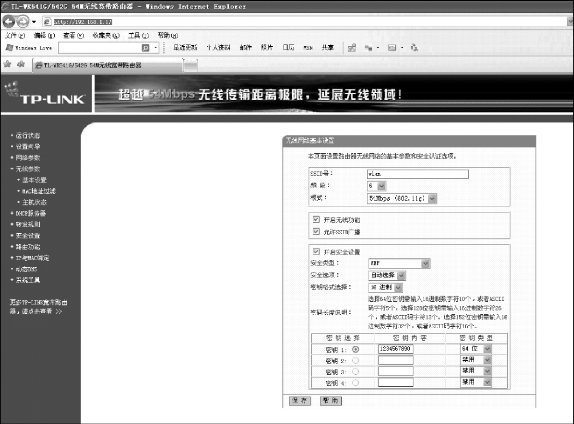Click 个人资料 on the Live toolbar
The height and width of the screenshot is (424, 574).
coord(218,48)
